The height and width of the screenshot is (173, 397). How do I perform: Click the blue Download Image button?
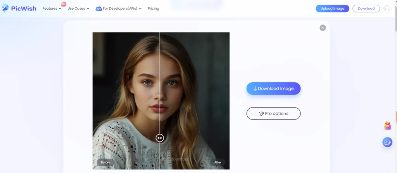coord(273,88)
